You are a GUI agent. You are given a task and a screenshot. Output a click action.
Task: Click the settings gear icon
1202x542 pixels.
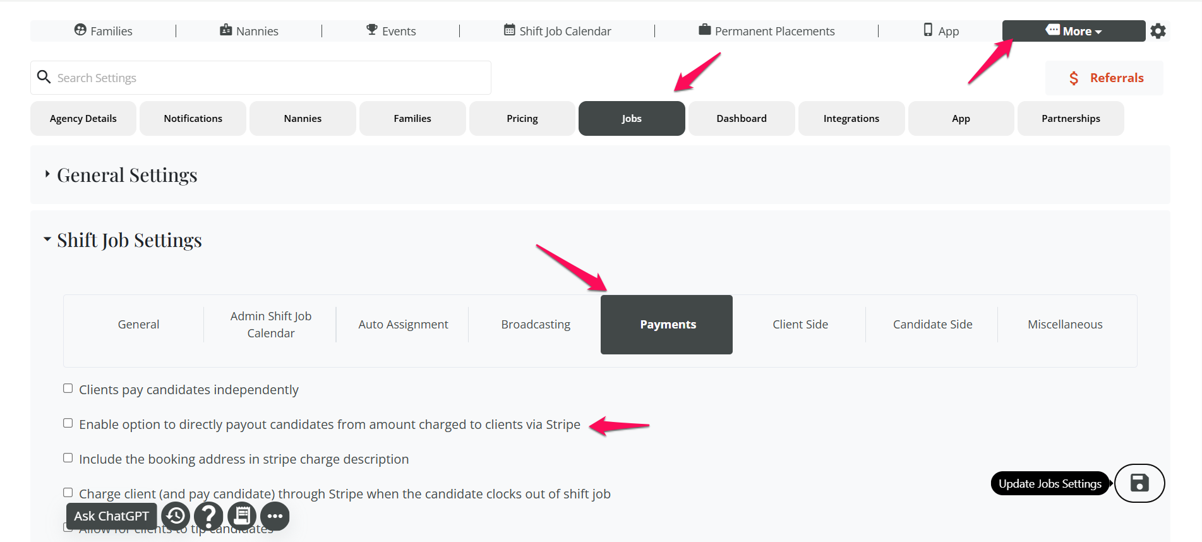click(x=1158, y=31)
